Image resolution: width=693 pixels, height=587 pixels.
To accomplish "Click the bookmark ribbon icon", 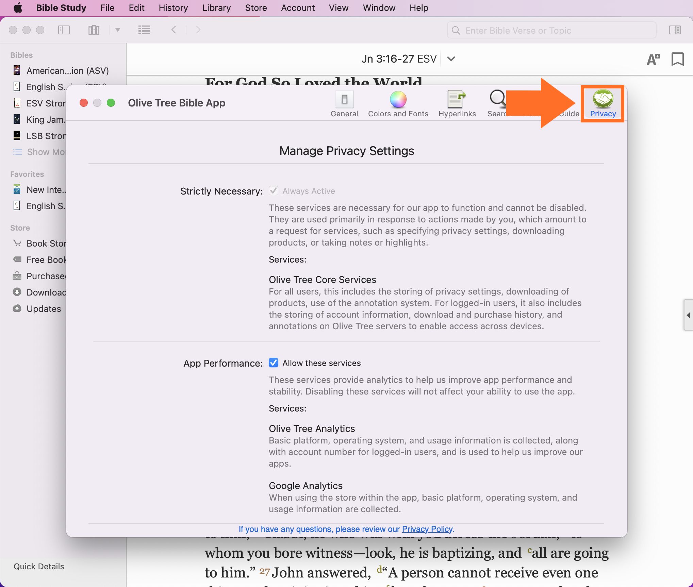I will point(677,59).
